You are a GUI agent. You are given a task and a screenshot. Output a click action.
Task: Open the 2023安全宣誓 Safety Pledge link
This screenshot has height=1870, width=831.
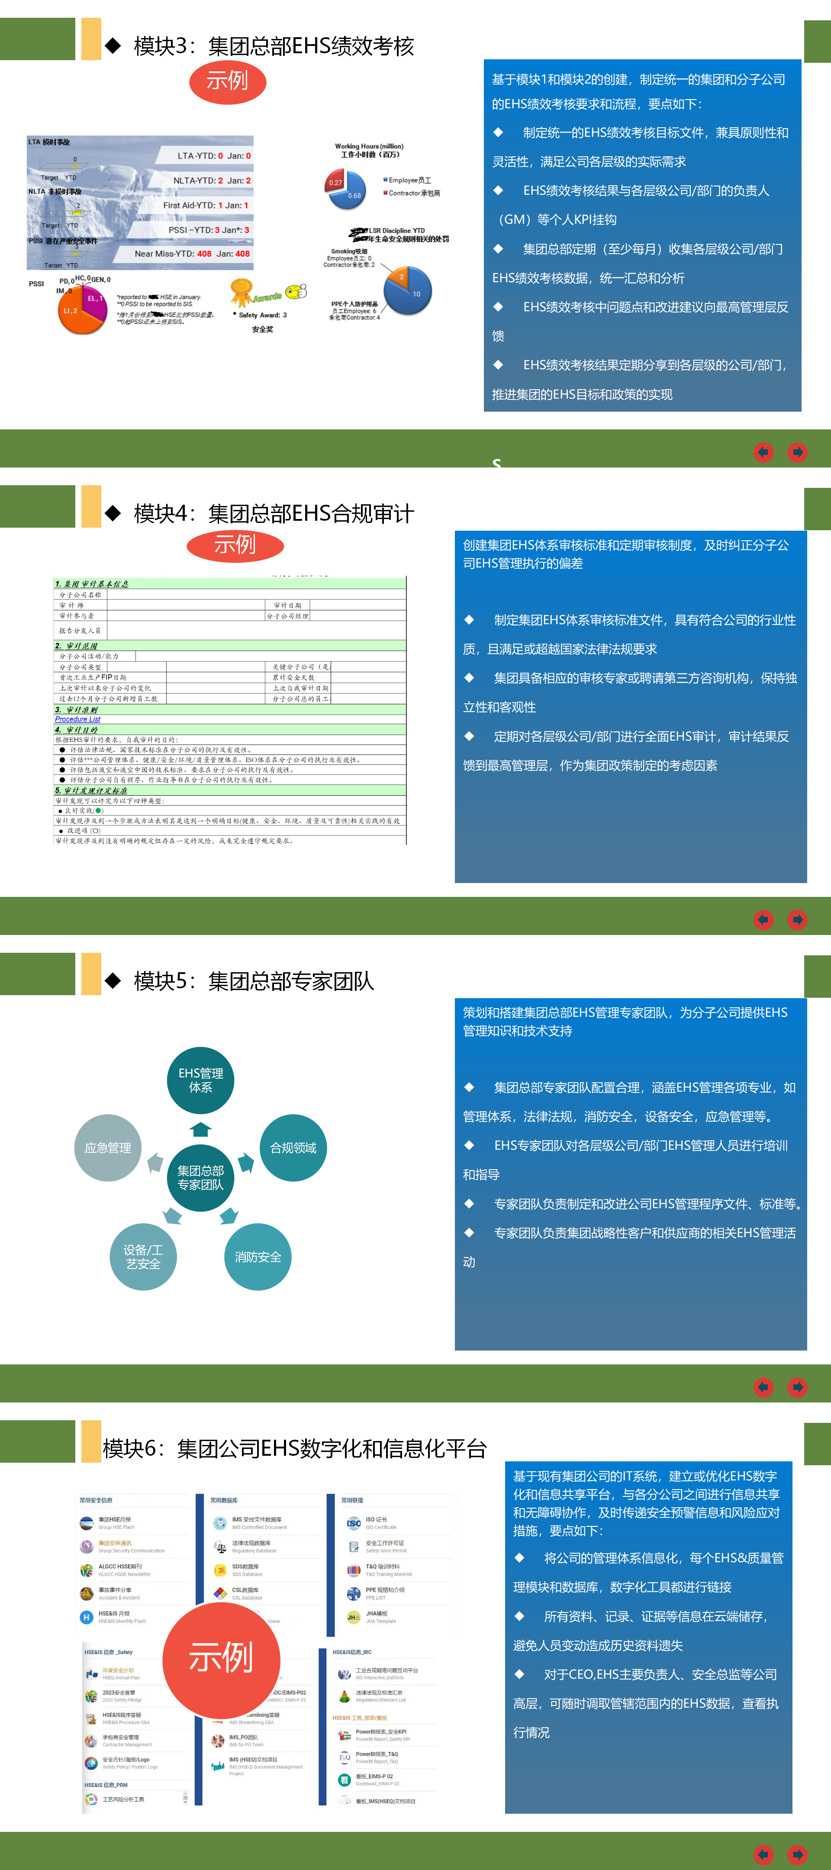click(118, 1693)
